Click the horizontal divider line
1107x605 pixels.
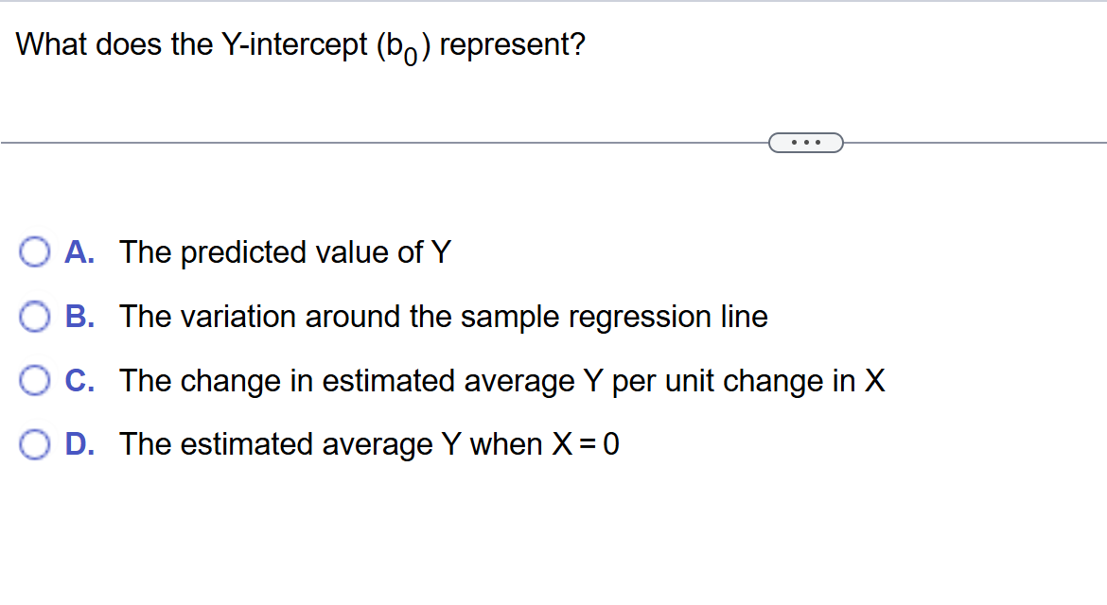378,142
